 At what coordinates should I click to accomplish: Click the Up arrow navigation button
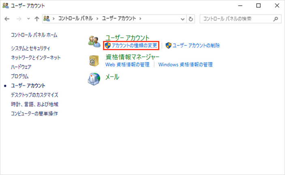[37, 19]
